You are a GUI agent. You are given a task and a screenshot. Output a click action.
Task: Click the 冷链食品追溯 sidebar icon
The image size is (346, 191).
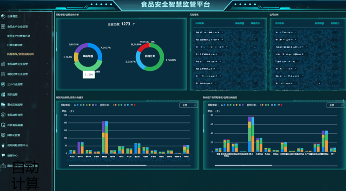click(x=3, y=125)
